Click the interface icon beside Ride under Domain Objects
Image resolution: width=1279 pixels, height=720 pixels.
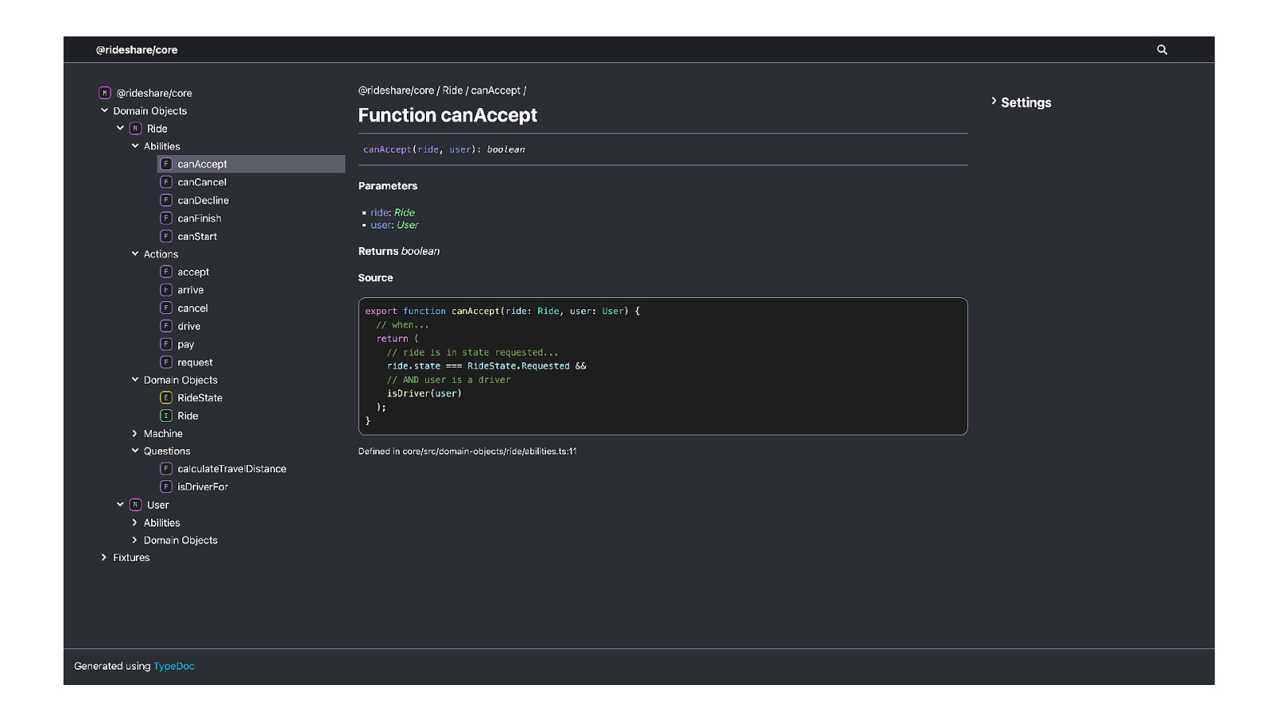[x=166, y=416]
